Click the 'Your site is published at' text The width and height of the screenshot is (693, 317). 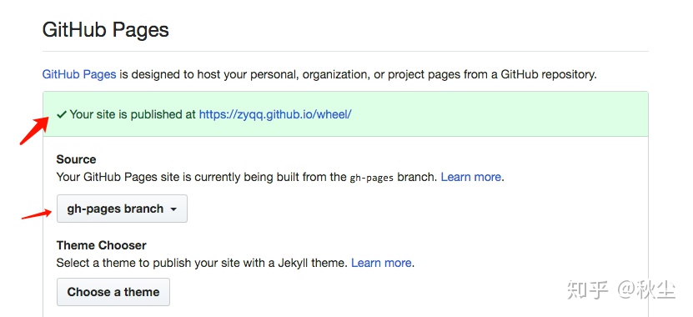coord(133,114)
